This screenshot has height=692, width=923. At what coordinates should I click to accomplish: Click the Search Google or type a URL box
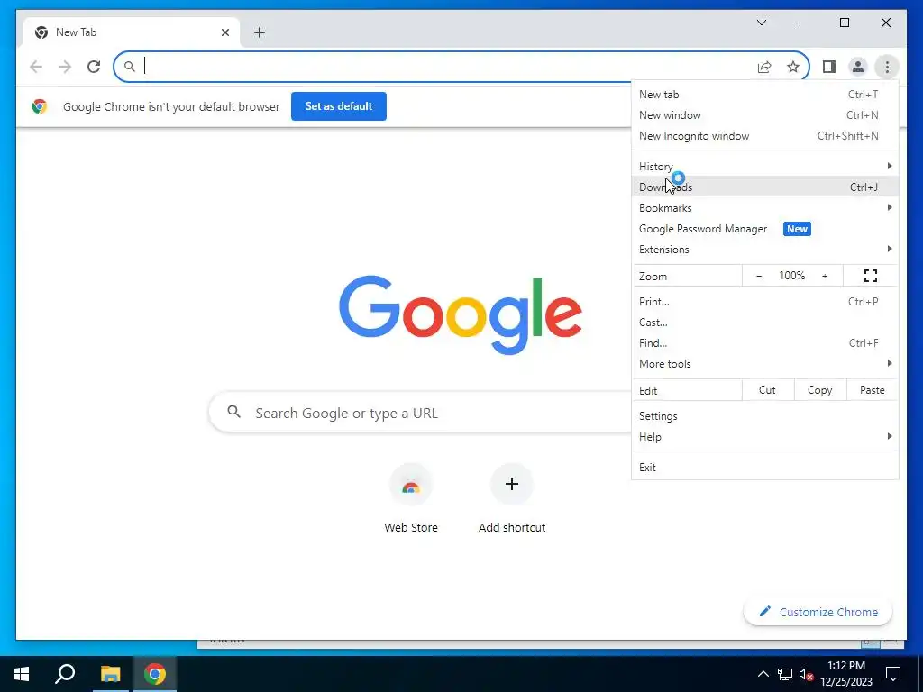pos(420,413)
